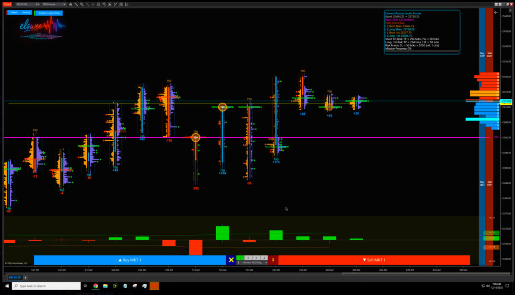Viewport: 515px width, 295px height.
Task: Click the yellow reverse arrows icon
Action: [x=273, y=260]
